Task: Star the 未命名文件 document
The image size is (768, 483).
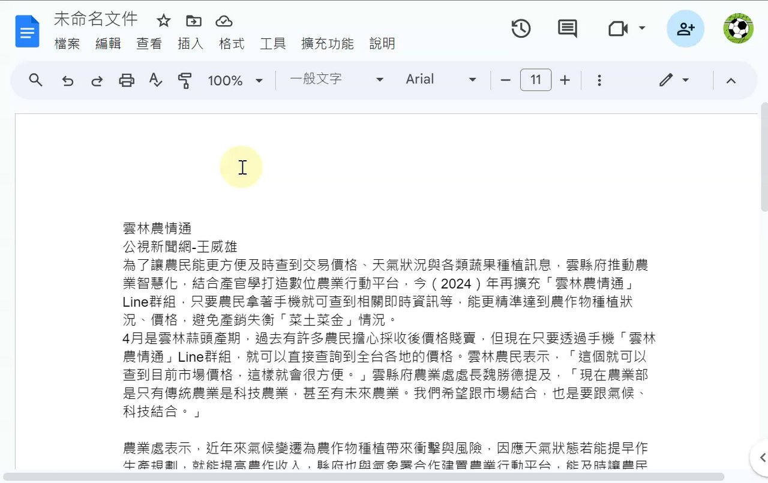Action: click(x=164, y=22)
